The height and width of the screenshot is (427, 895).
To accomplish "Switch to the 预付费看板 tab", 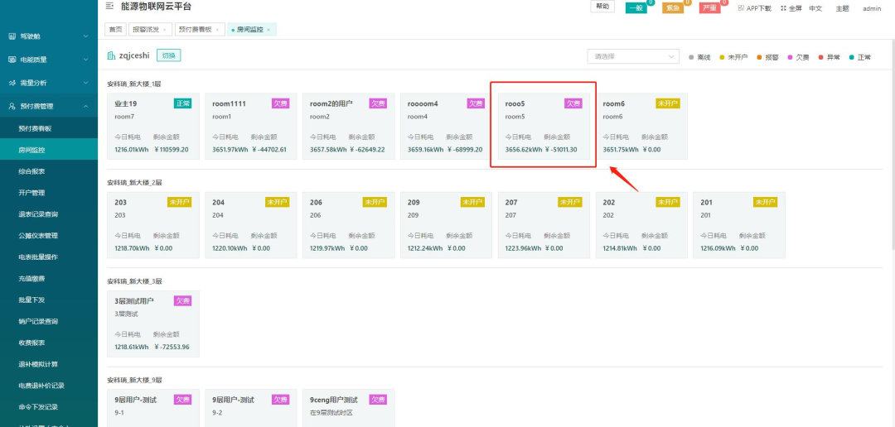I will coord(199,29).
